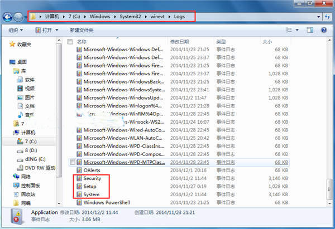Click the 新建文件夹 toolbar button
The height and width of the screenshot is (229, 335).
pos(82,30)
